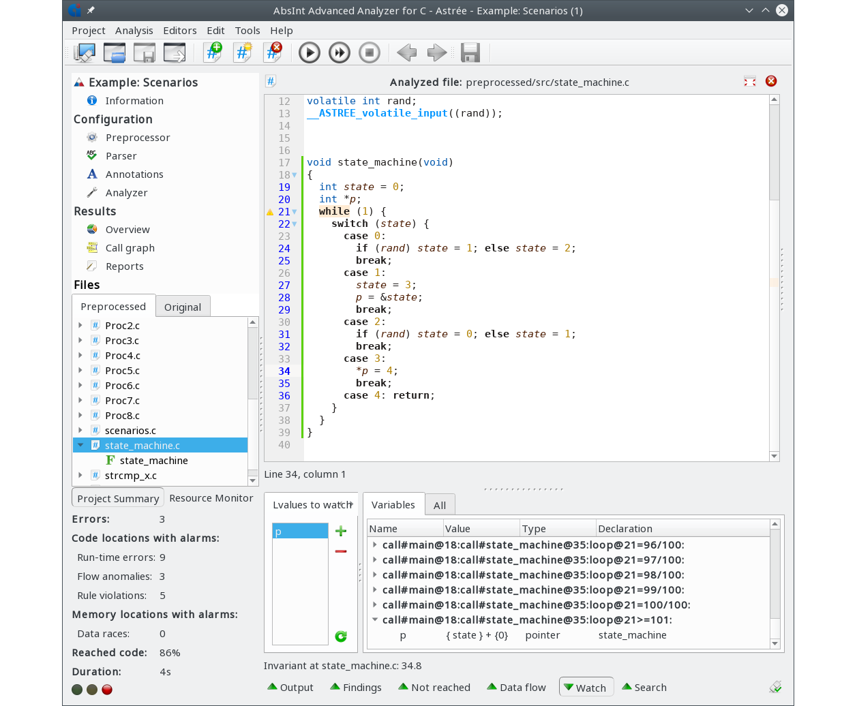The image size is (857, 706).
Task: Open the Overview results
Action: pos(127,230)
